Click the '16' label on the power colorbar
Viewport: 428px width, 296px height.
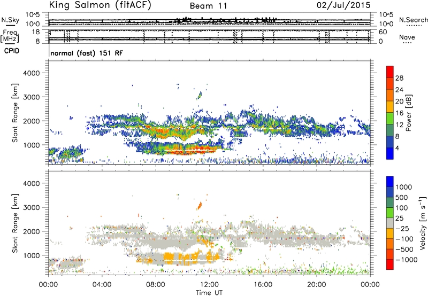point(399,113)
